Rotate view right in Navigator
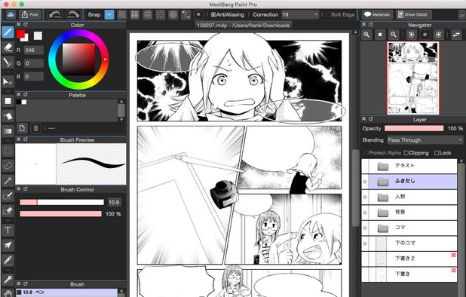Viewport: 466px width, 297px height. (x=438, y=35)
